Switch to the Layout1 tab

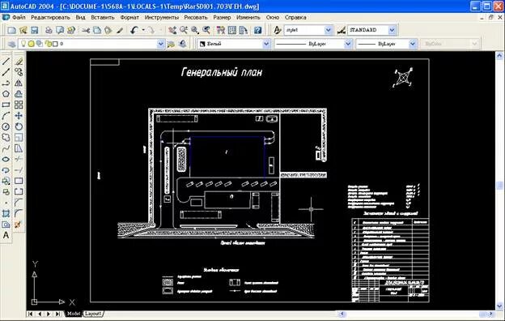pos(93,314)
